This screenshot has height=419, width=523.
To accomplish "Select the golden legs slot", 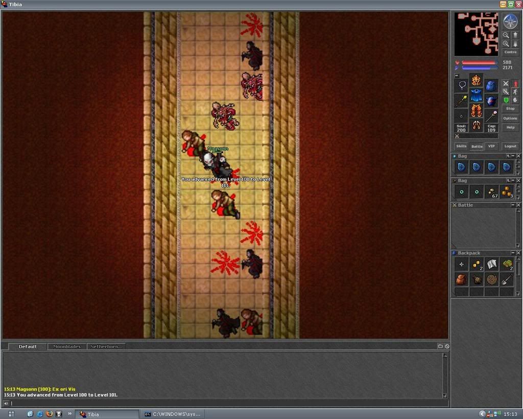I will (x=477, y=111).
